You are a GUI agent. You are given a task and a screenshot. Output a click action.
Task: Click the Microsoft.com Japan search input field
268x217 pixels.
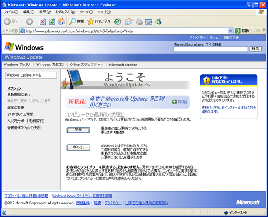211,49
